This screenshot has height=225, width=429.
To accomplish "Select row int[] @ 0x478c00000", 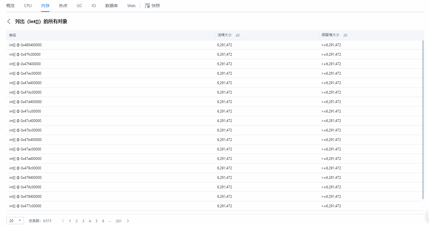I will tap(214, 187).
